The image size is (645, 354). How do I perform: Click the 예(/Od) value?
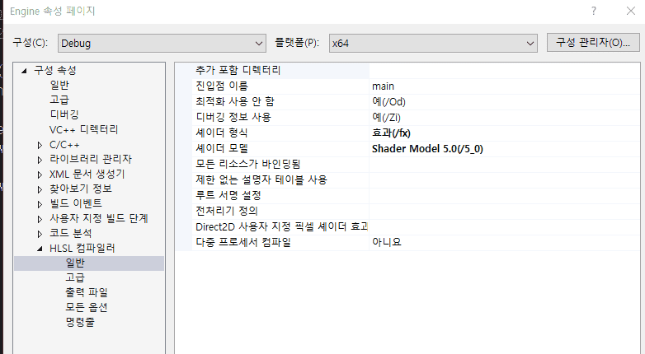point(388,102)
